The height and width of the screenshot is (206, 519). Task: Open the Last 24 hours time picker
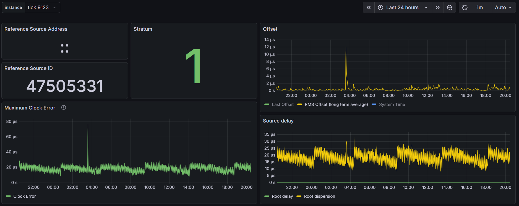click(403, 7)
